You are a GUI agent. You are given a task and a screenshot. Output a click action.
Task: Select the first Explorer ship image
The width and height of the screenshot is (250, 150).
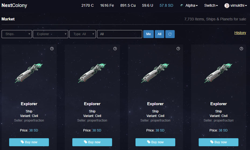[x=29, y=73]
